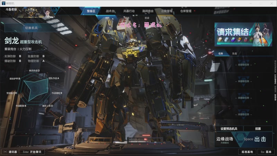Open the 边缘战场 mode selector
The height and width of the screenshot is (156, 277).
[x=225, y=140]
